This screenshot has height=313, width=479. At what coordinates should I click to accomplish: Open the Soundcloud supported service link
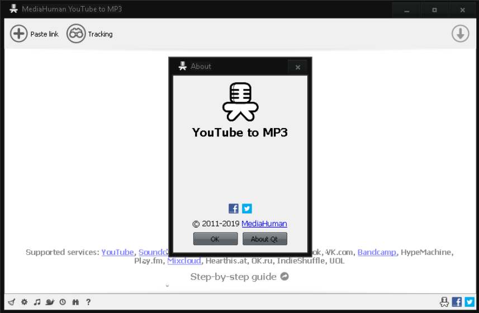[x=153, y=252]
